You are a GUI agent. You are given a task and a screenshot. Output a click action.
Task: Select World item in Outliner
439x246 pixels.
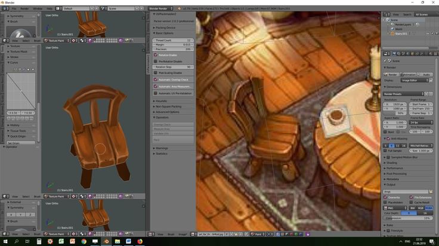(x=398, y=29)
